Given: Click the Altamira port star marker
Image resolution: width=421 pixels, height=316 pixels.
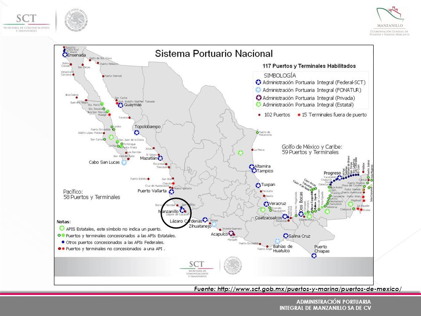Looking at the screenshot, I should (x=252, y=167).
